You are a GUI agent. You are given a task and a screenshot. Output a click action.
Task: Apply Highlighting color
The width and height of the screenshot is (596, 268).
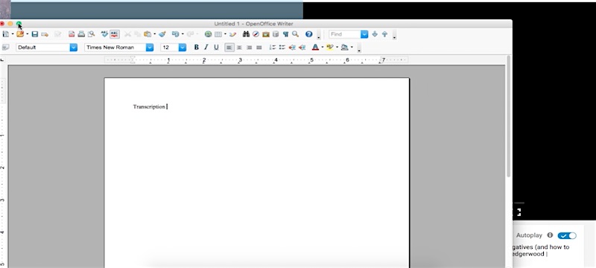click(x=329, y=48)
